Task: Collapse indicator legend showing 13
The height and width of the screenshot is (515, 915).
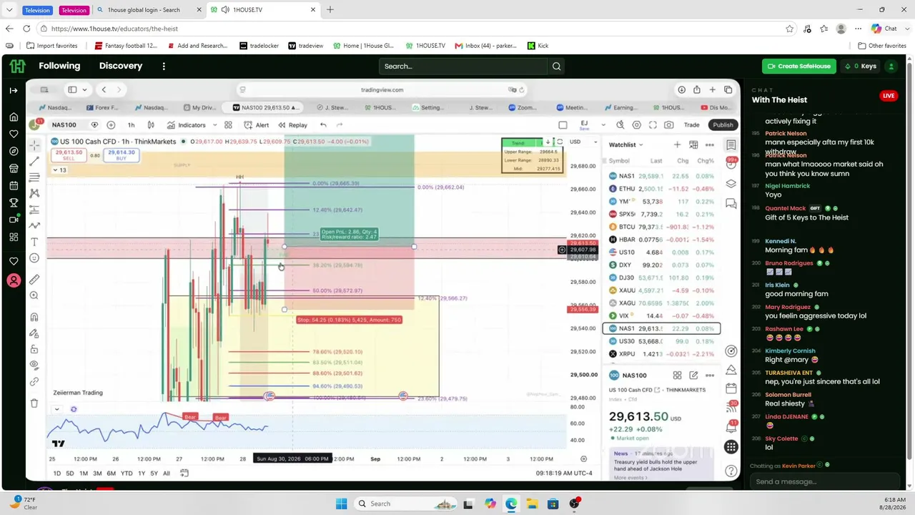Action: pyautogui.click(x=60, y=170)
